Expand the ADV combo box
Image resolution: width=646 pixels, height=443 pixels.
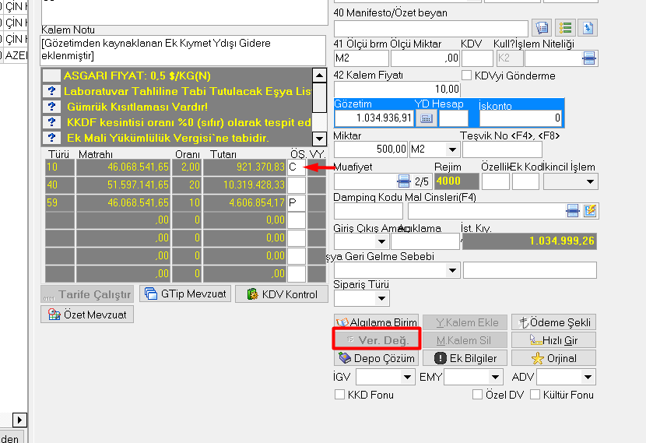588,378
